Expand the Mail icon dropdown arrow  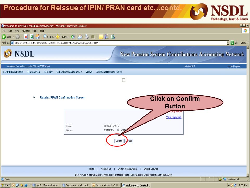click(83, 37)
